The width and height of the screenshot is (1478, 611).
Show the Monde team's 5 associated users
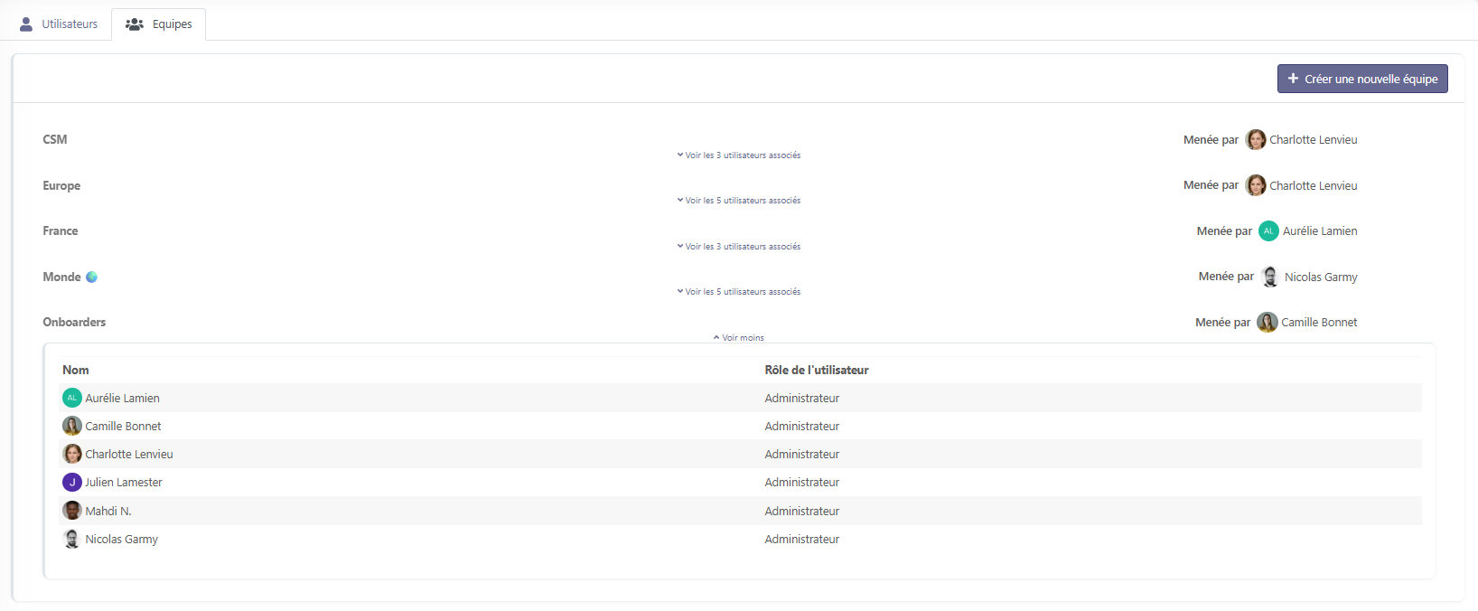click(739, 292)
